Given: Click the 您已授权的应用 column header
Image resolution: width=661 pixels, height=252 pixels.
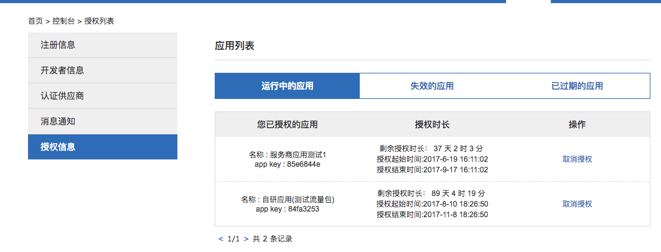Looking at the screenshot, I should pos(287,124).
